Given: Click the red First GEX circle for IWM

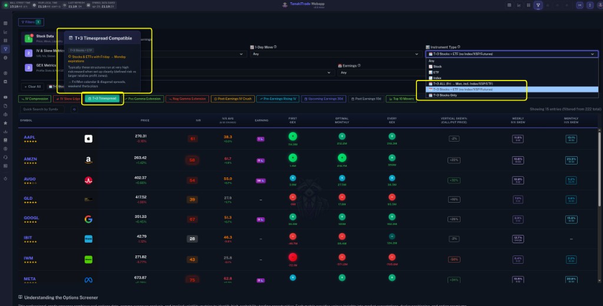Looking at the screenshot, I should (293, 257).
